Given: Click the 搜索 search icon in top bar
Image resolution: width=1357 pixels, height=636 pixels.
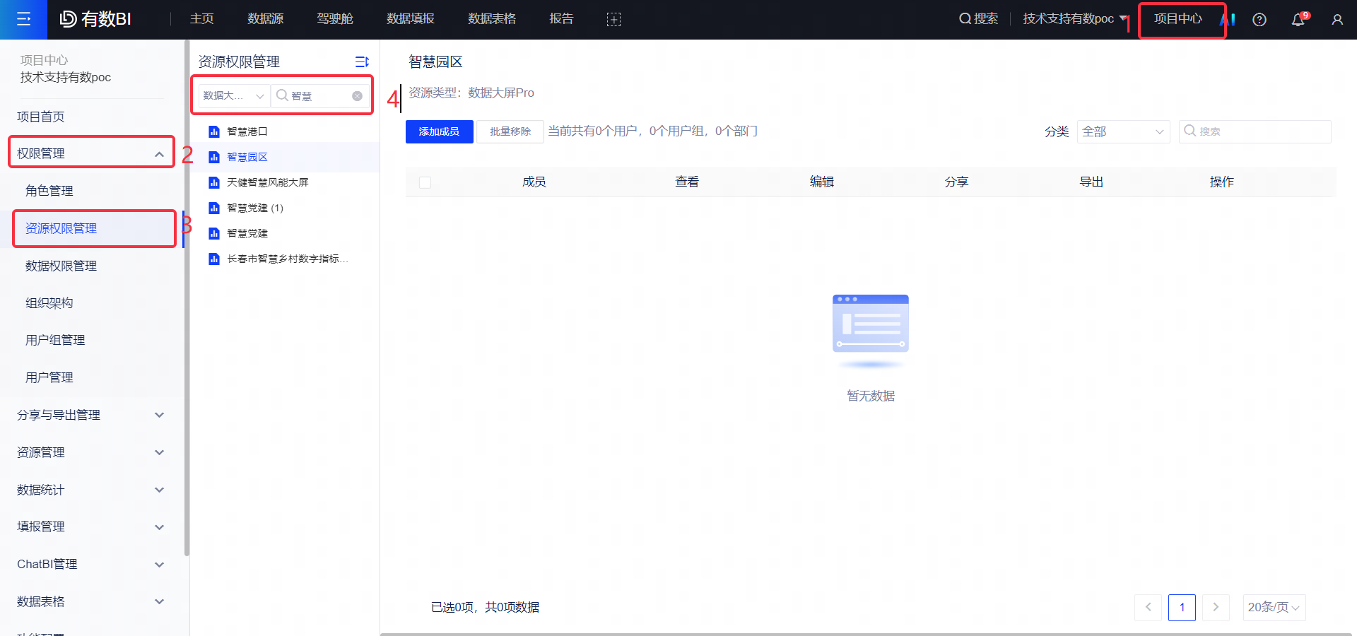Looking at the screenshot, I should (963, 19).
